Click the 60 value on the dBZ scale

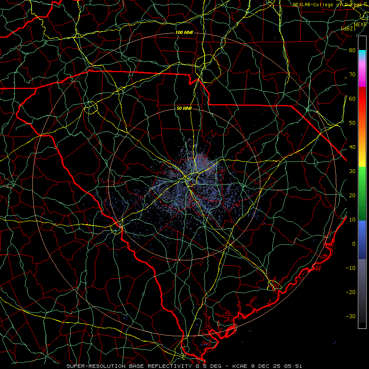352,99
